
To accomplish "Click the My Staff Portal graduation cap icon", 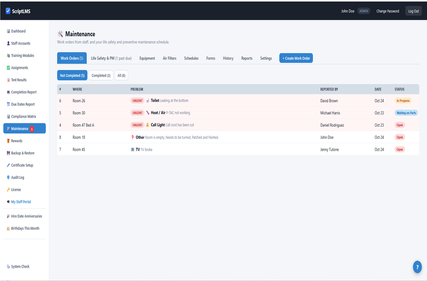I will [x=8, y=202].
